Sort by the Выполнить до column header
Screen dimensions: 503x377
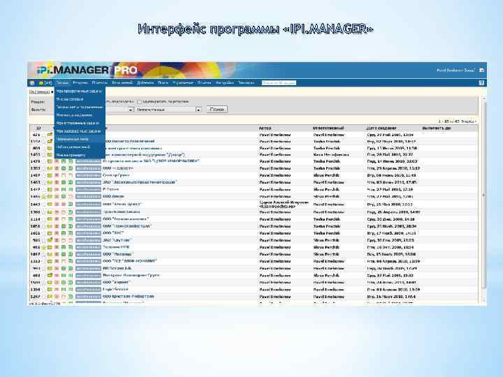point(436,128)
